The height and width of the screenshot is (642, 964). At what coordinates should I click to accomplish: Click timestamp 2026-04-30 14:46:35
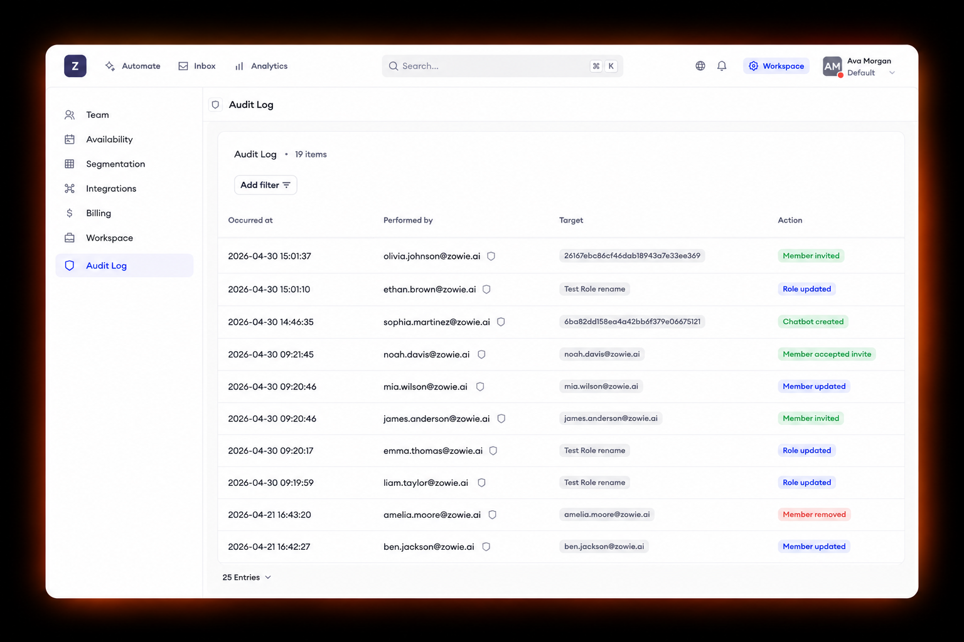point(270,322)
